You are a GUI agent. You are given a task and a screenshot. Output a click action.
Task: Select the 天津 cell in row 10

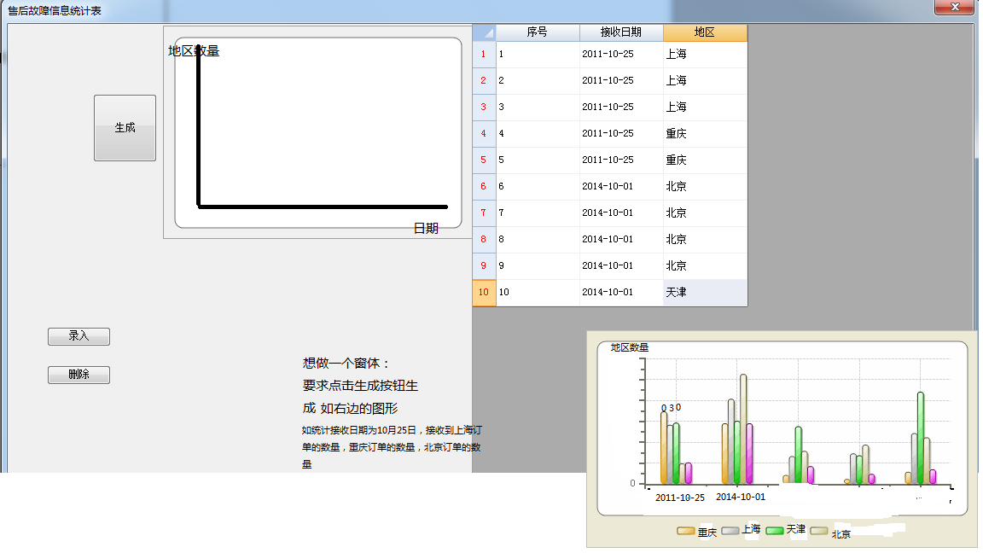click(x=704, y=293)
